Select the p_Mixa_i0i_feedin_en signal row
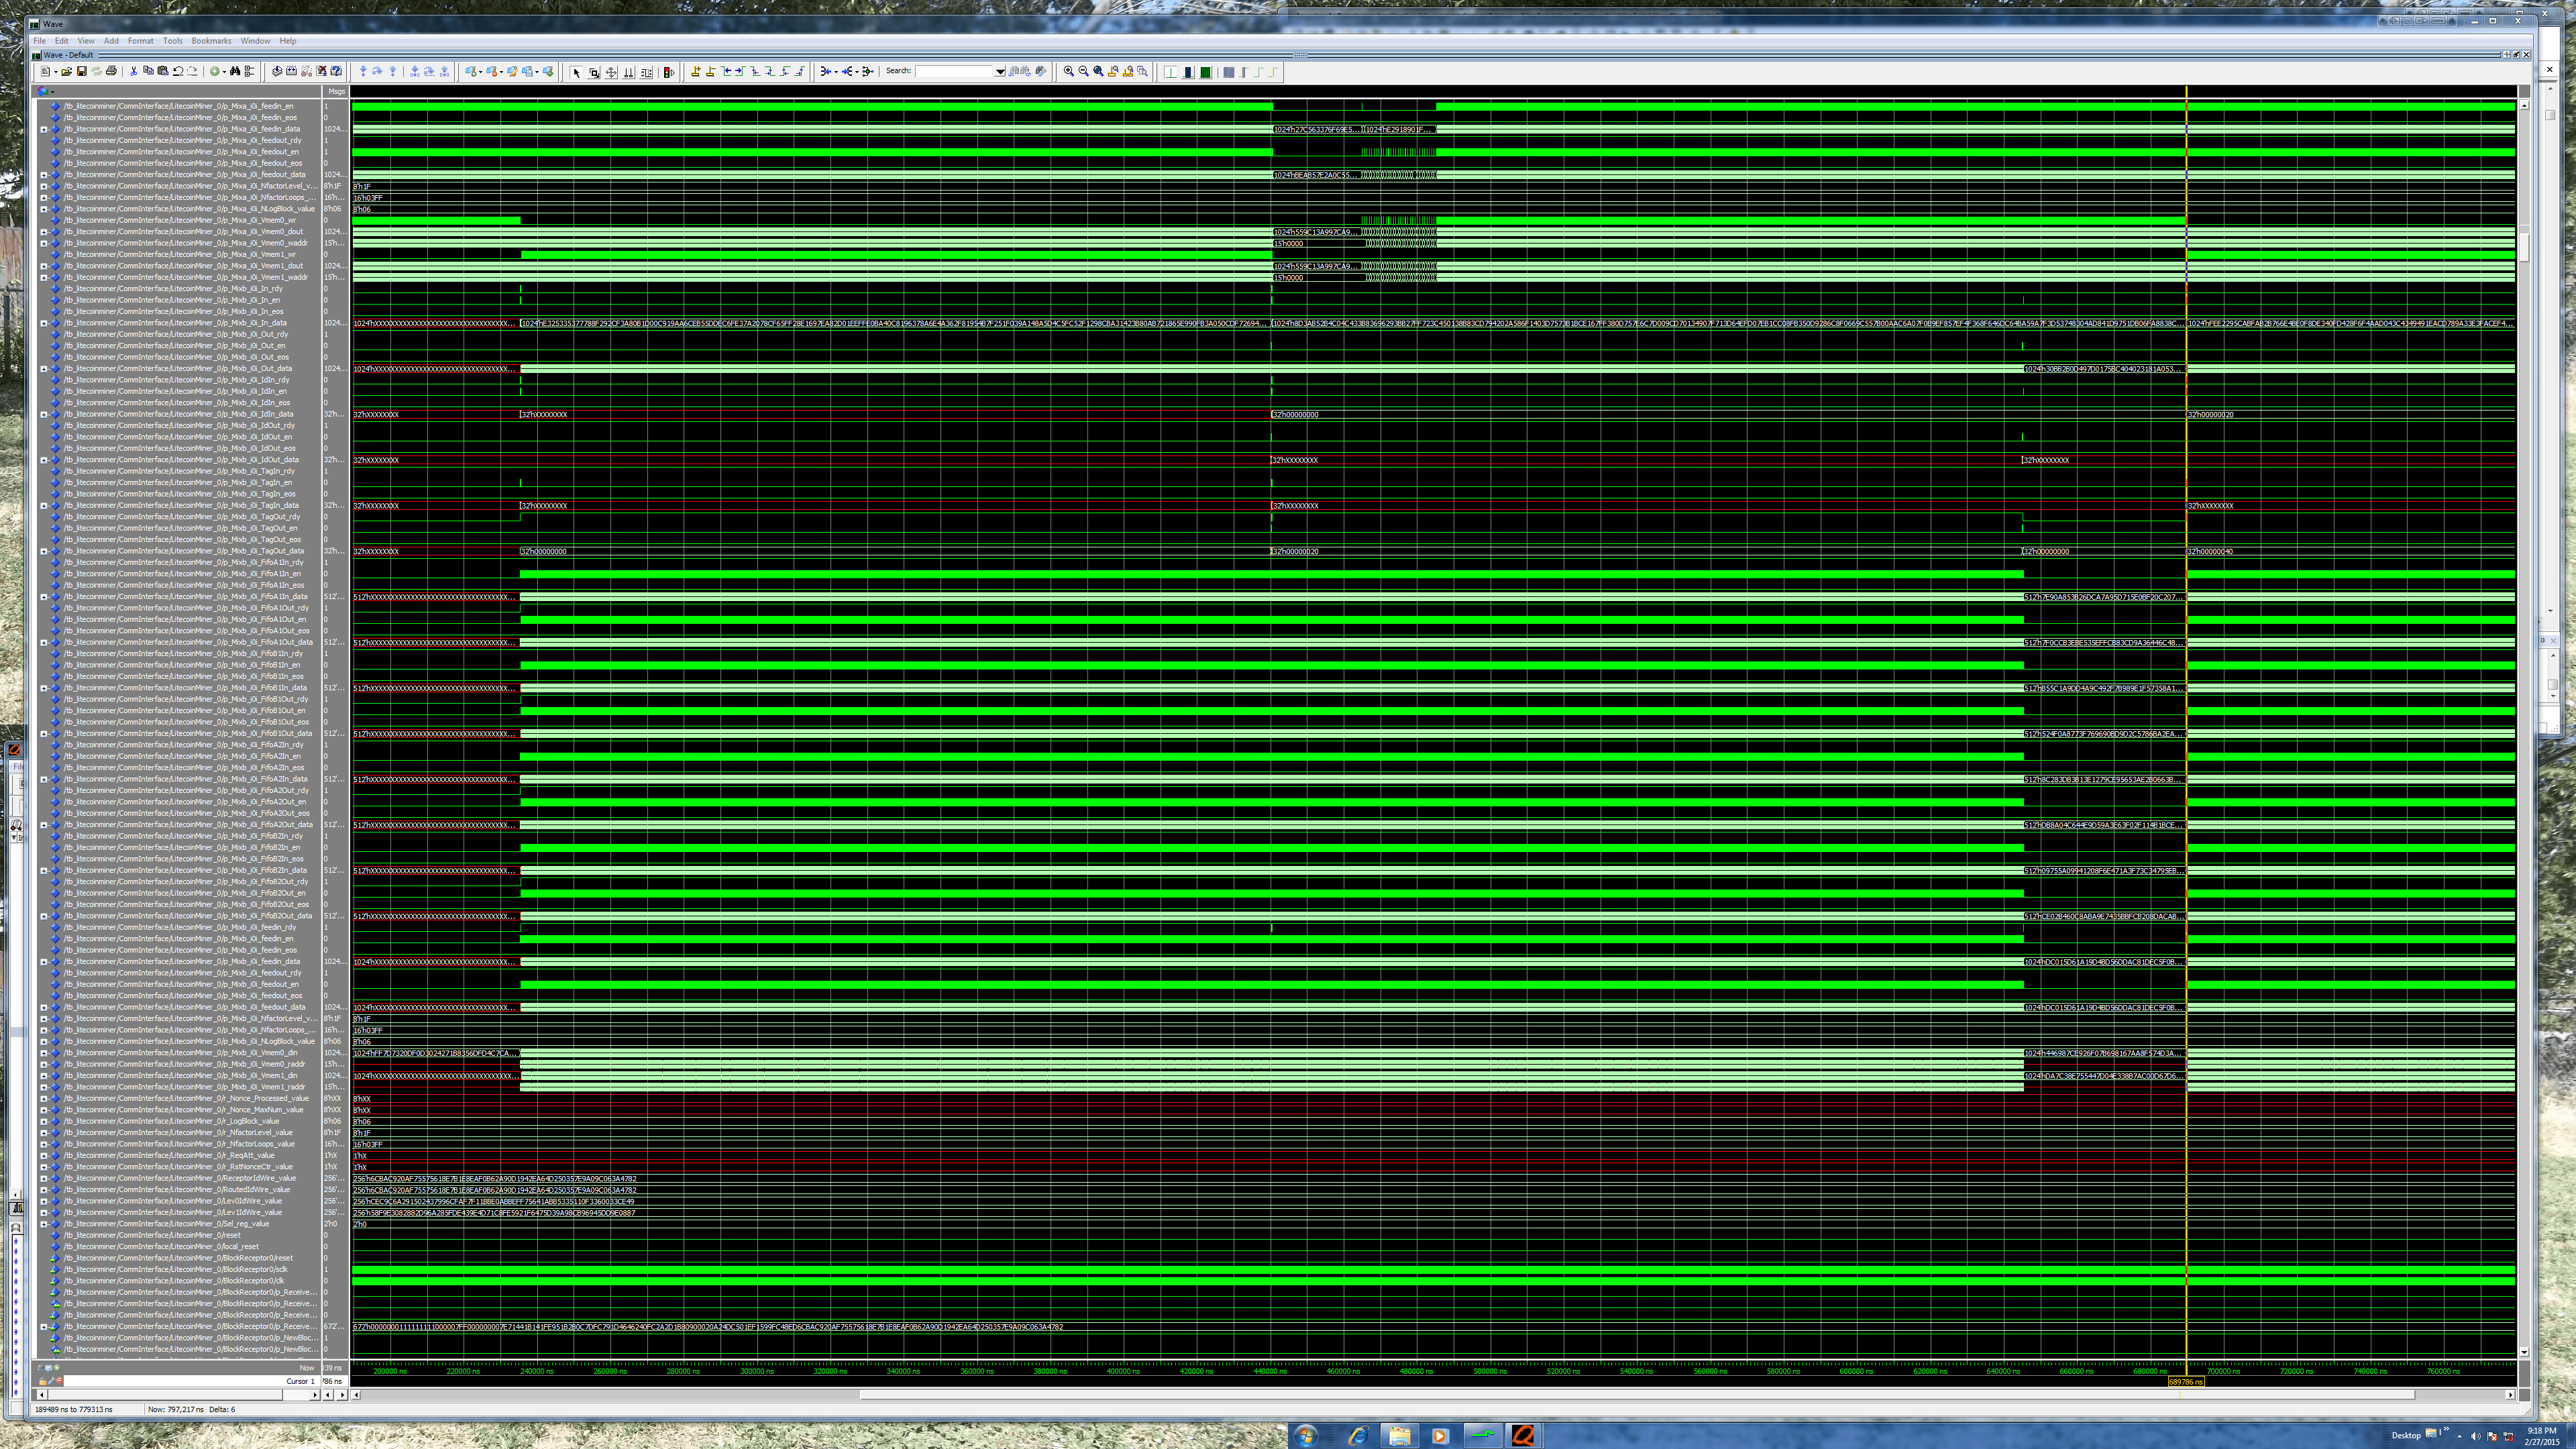Viewport: 2576px width, 1449px height. click(180, 106)
